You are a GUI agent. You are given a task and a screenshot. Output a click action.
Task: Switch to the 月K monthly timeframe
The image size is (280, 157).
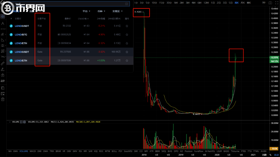point(242,3)
